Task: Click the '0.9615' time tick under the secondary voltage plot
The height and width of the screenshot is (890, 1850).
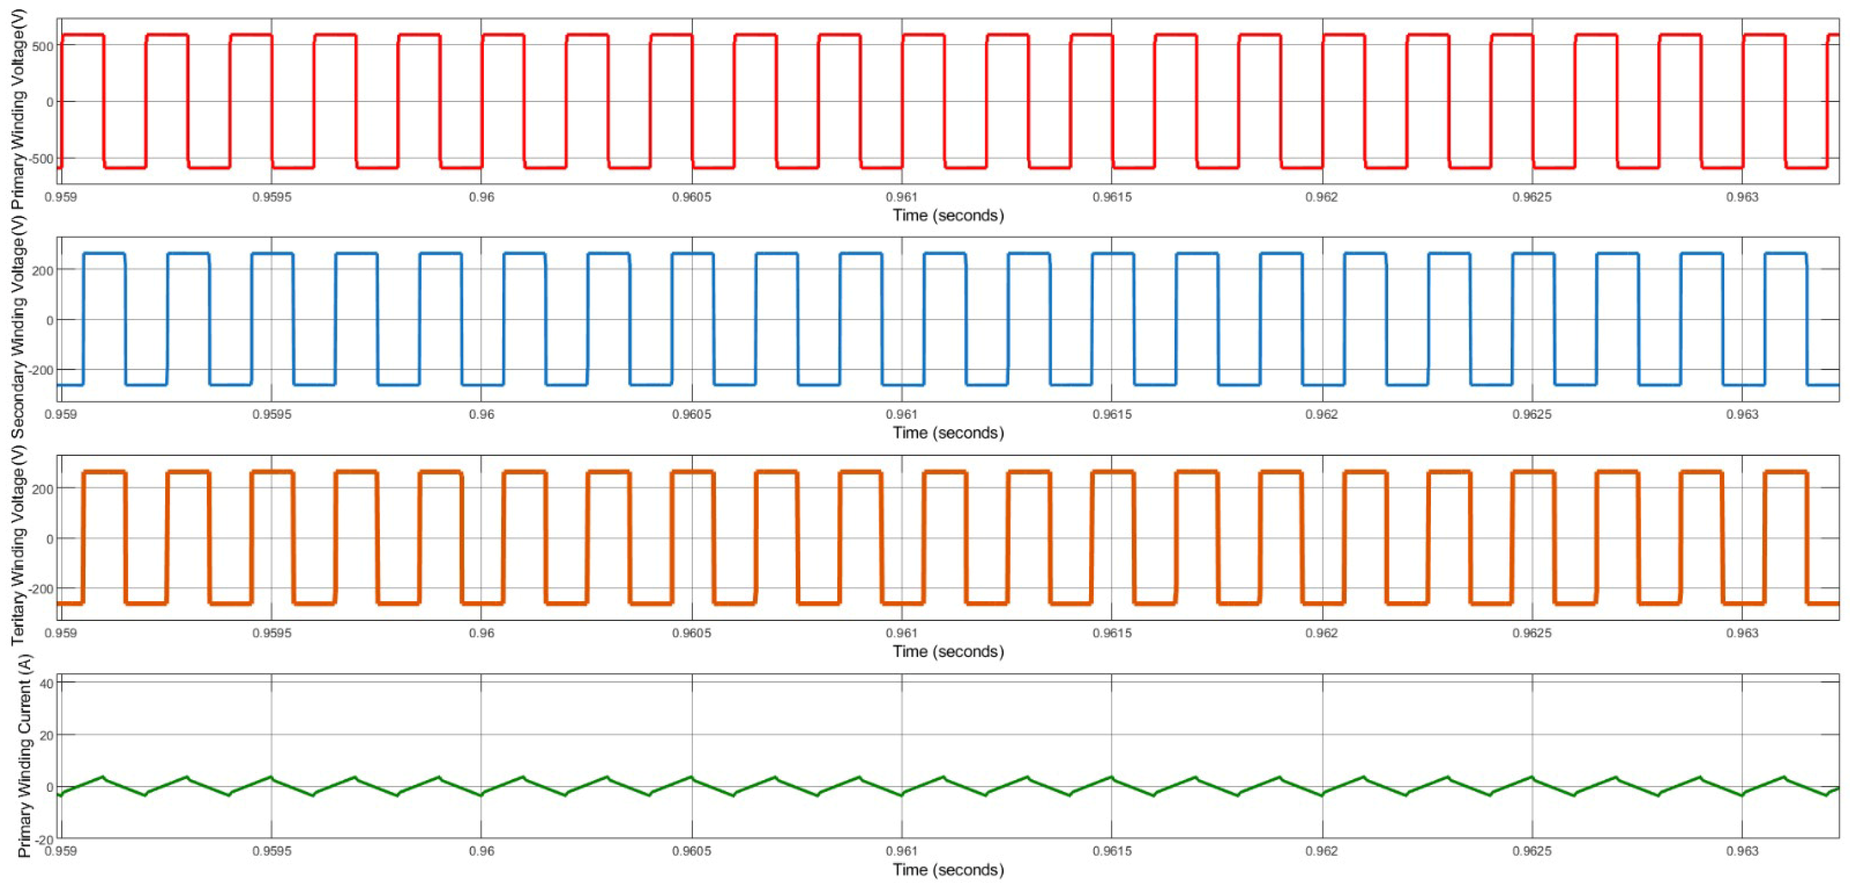Action: point(1112,414)
